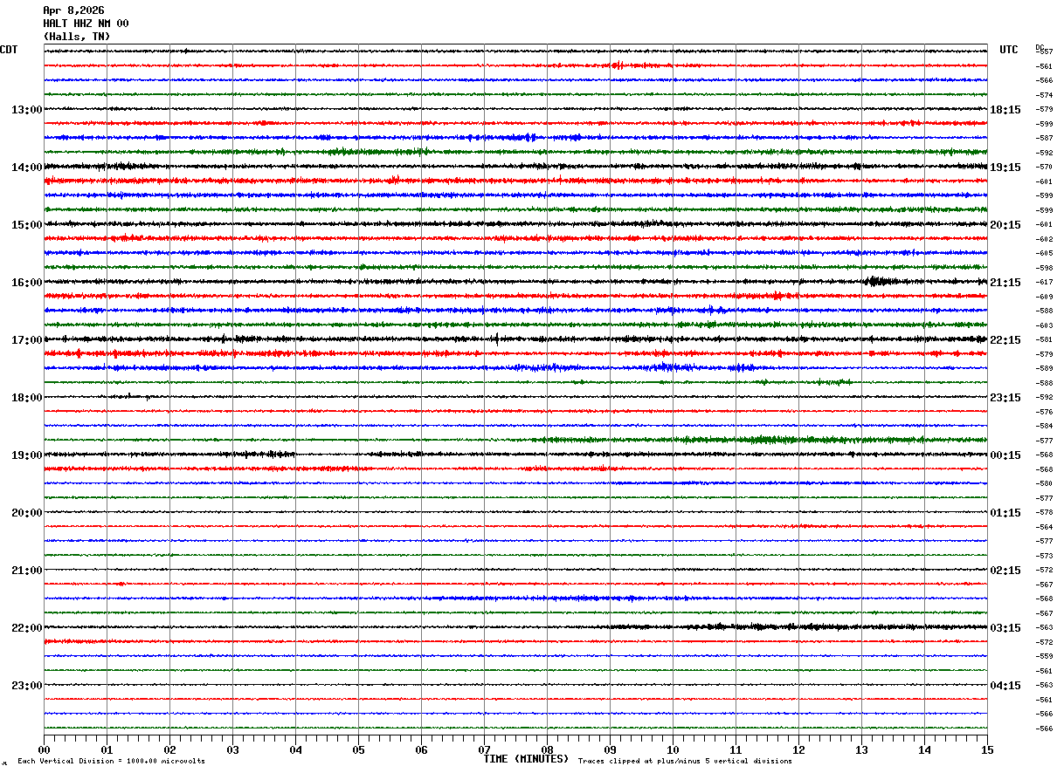Screen dimensions: 1057x773
Task: Click the x-axis minute label "11"
Action: pyautogui.click(x=736, y=749)
